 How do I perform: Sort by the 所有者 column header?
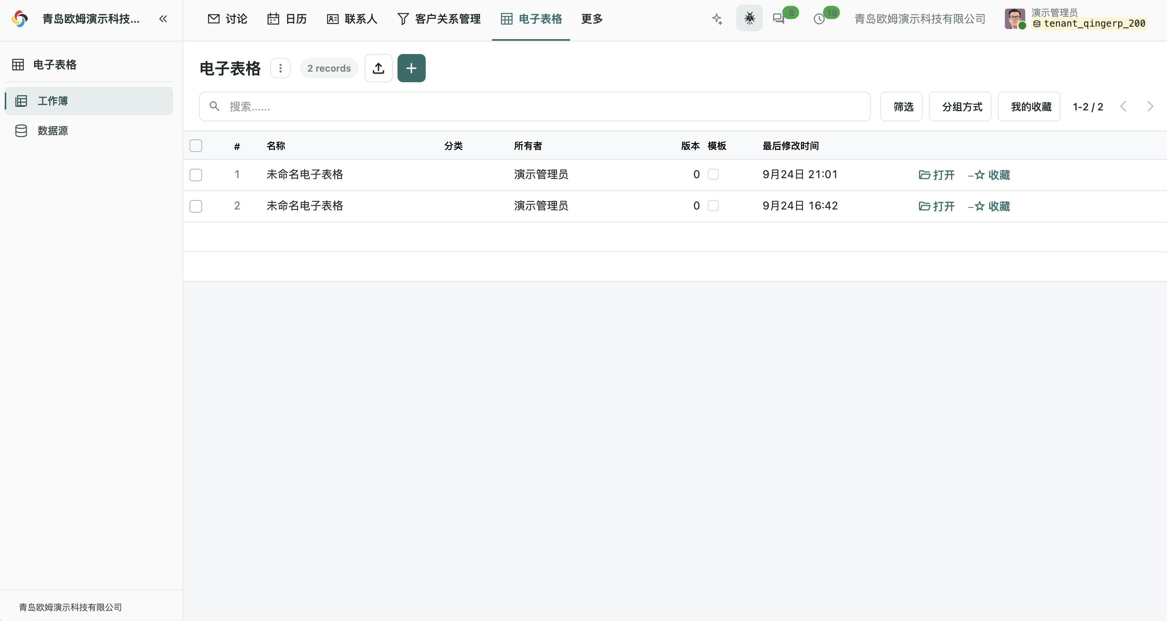click(528, 145)
